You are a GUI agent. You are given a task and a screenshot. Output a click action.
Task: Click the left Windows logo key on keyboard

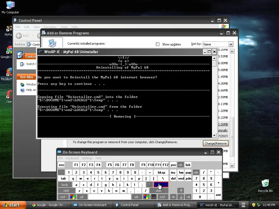(x=72, y=197)
